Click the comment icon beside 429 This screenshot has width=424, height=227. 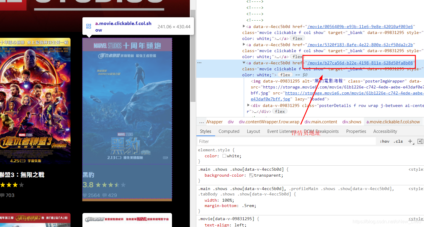(105, 195)
